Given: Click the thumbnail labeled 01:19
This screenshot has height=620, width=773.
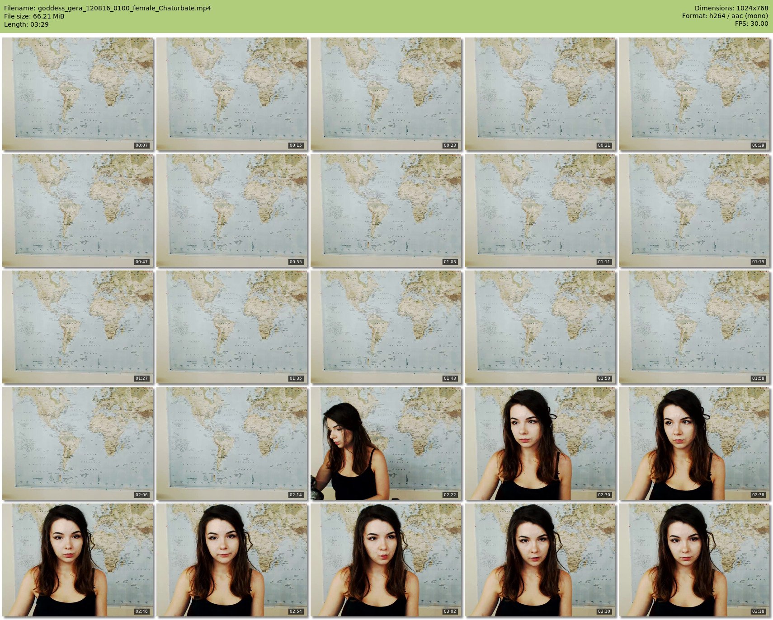Looking at the screenshot, I should tap(694, 210).
